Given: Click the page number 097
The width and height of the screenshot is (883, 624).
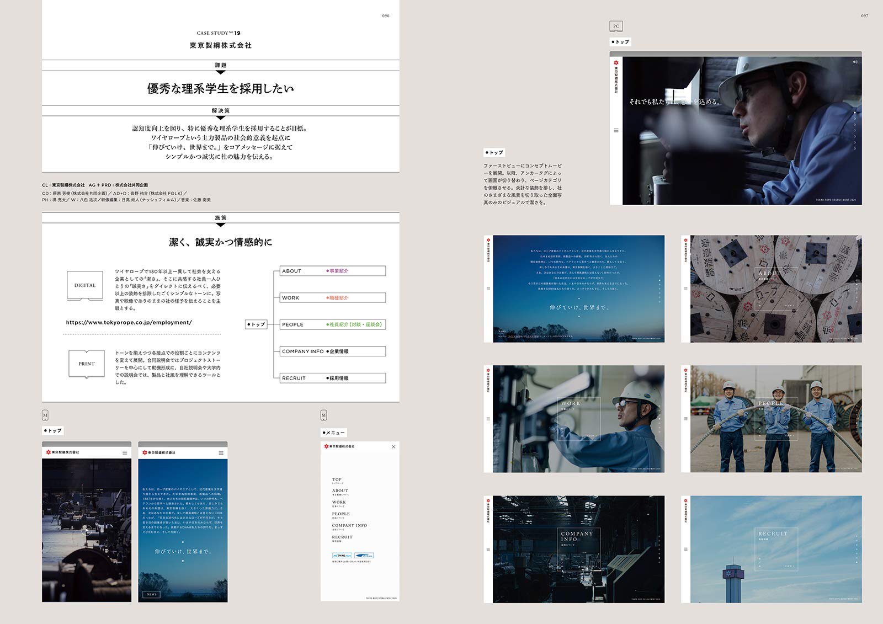Looking at the screenshot, I should (865, 15).
